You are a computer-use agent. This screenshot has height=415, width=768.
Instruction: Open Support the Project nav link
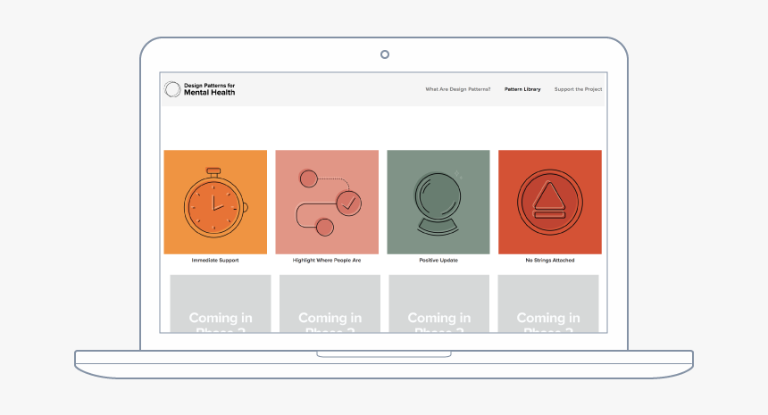pos(578,89)
